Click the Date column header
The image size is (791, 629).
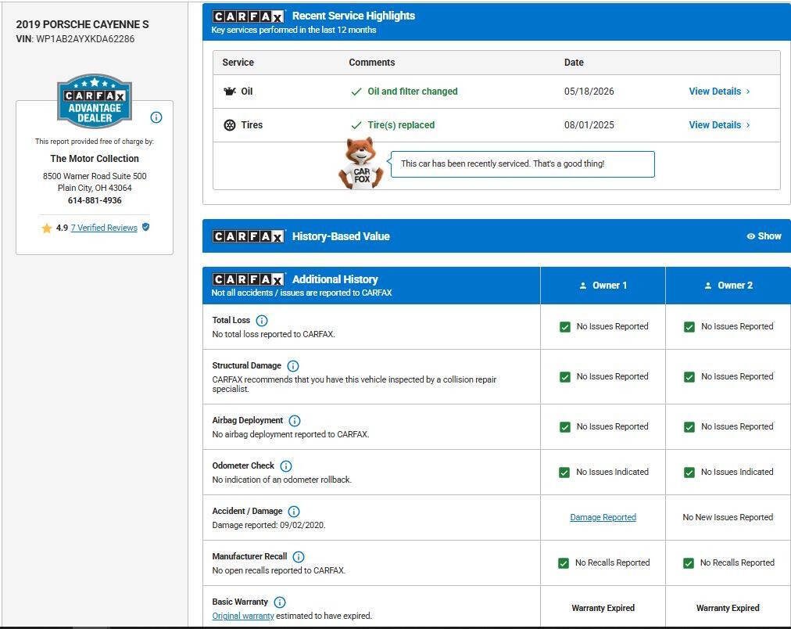tap(574, 63)
